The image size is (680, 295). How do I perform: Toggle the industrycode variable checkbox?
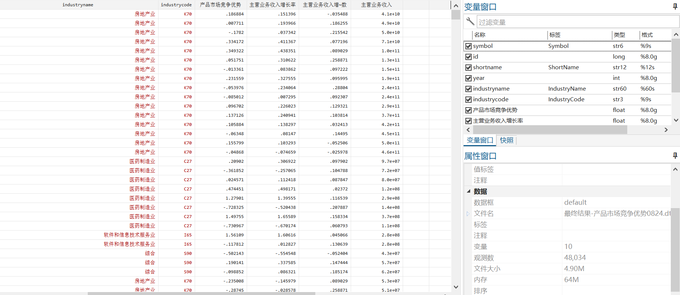tap(468, 99)
